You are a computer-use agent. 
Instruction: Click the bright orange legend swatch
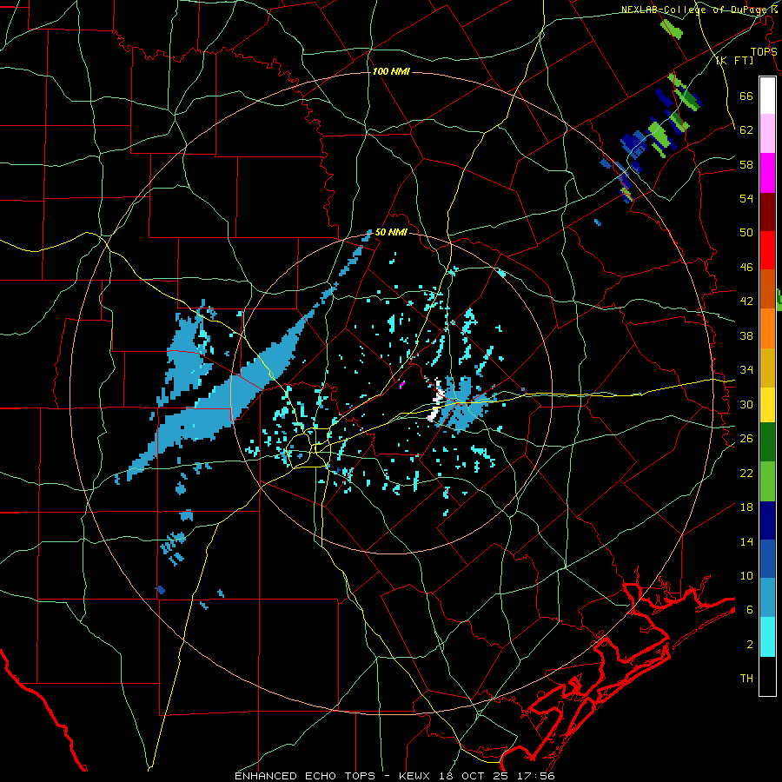tap(767, 328)
